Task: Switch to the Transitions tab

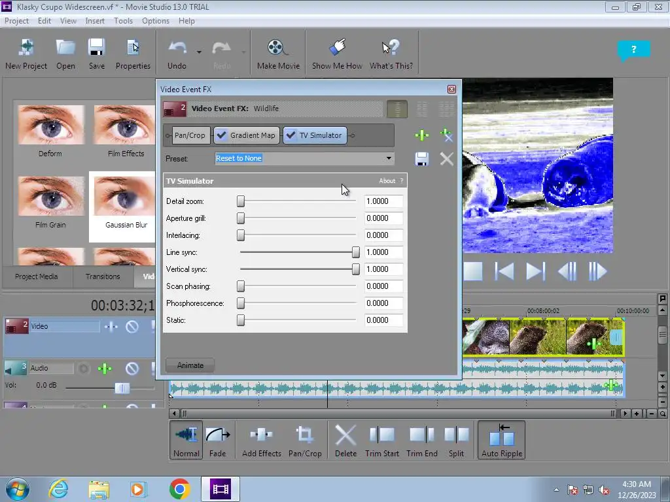Action: (x=103, y=276)
